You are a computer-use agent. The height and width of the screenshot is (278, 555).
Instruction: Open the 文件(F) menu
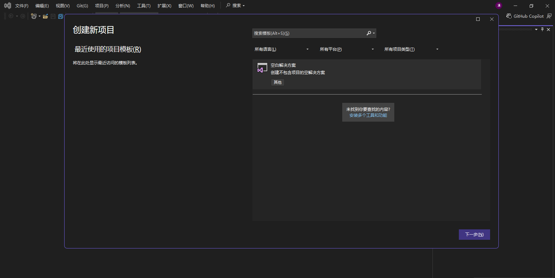click(x=22, y=6)
